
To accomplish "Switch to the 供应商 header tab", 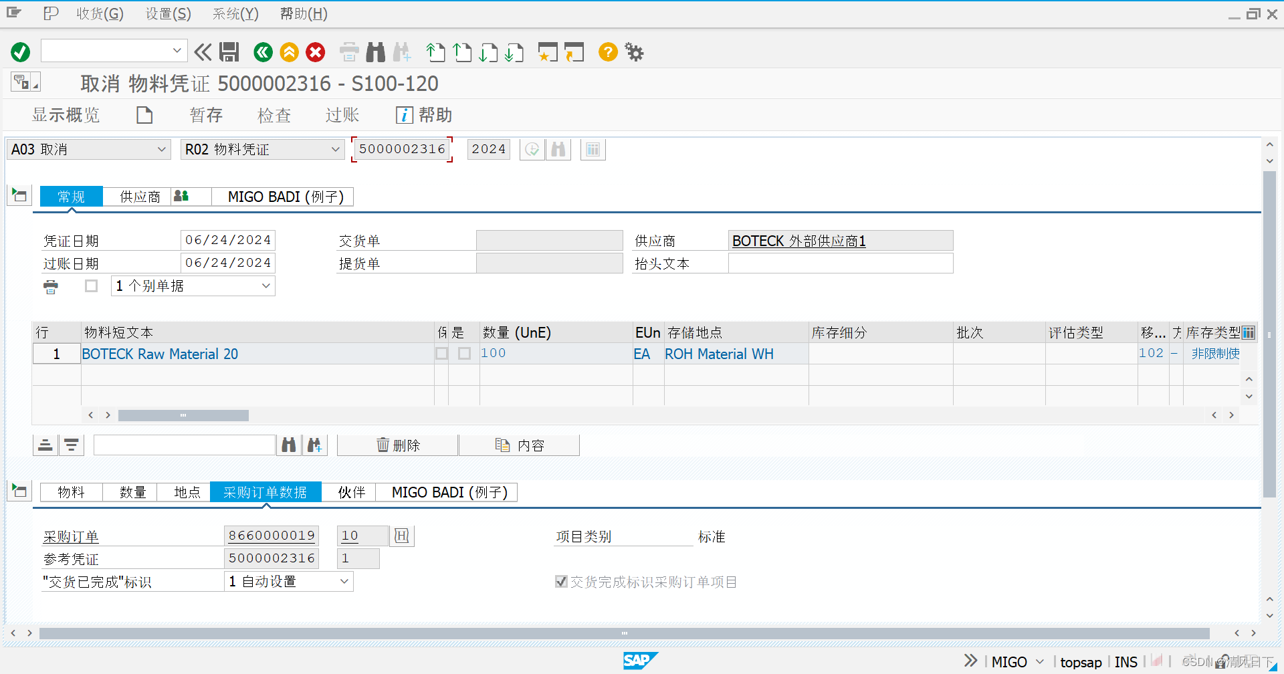I will pyautogui.click(x=140, y=197).
